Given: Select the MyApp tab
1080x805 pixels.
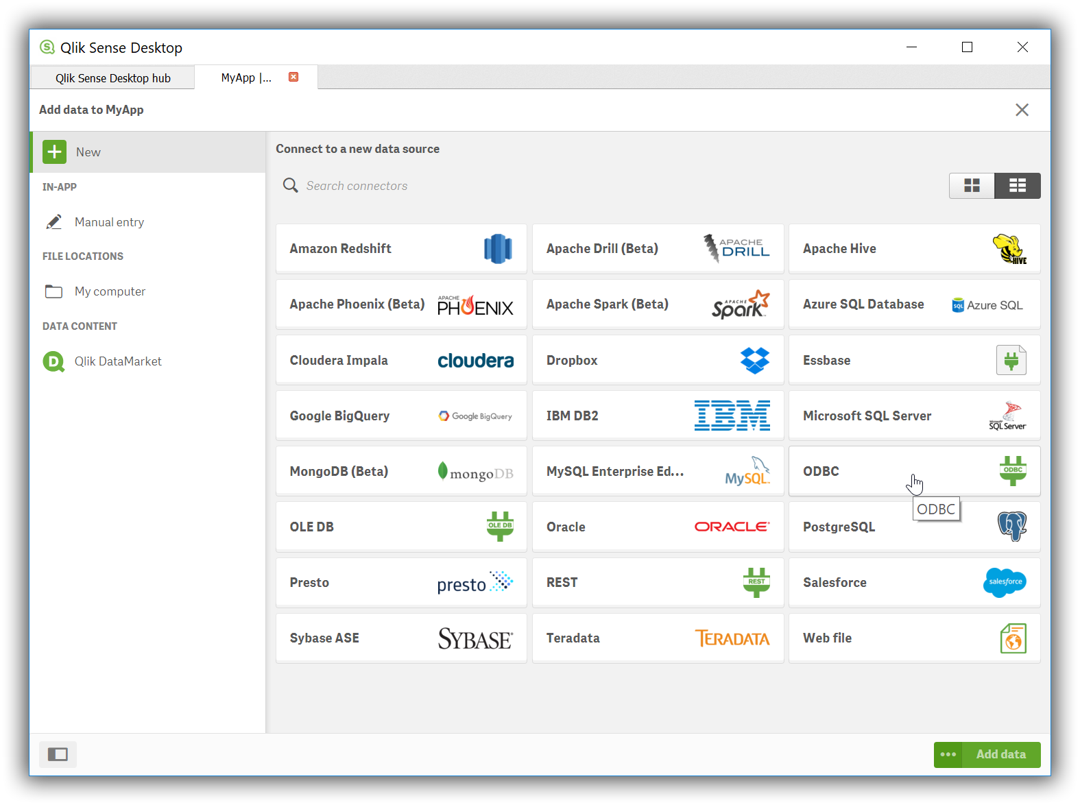Looking at the screenshot, I should [245, 78].
